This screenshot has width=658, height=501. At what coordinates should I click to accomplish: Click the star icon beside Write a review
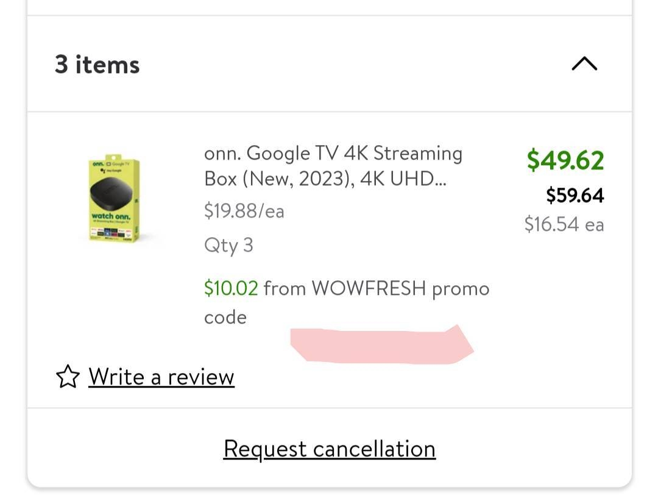click(68, 377)
